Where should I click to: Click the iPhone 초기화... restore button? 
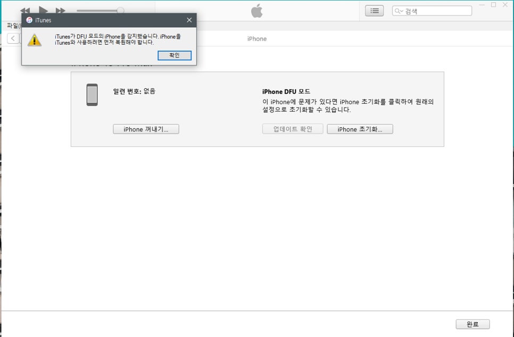360,129
